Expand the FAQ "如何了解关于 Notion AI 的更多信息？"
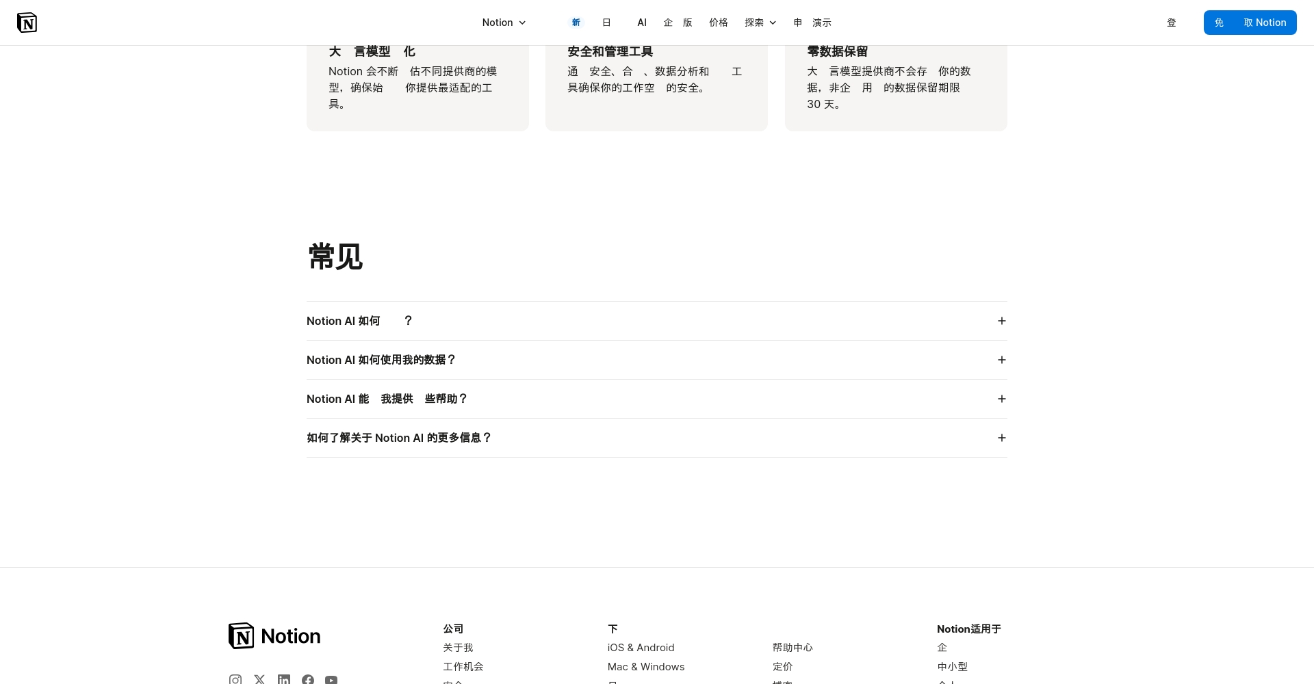Image resolution: width=1314 pixels, height=684 pixels. coord(657,438)
